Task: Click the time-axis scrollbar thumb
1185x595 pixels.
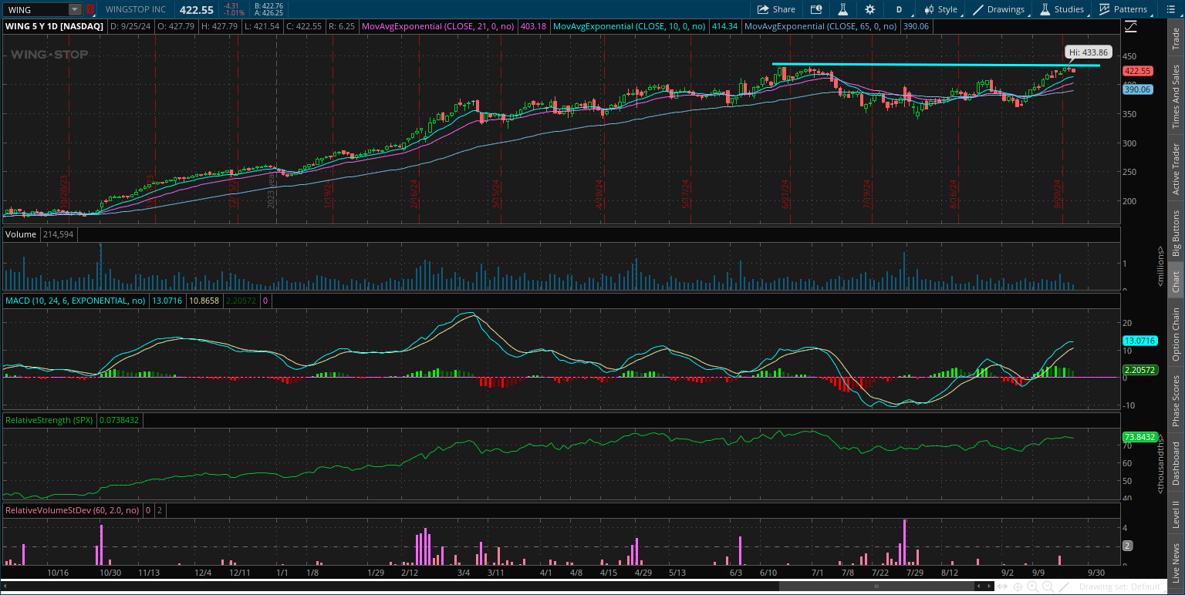Action: pos(877,587)
